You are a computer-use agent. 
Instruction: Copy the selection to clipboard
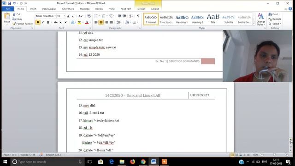point(17,19)
